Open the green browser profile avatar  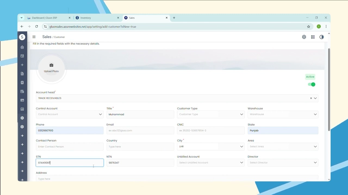319,27
